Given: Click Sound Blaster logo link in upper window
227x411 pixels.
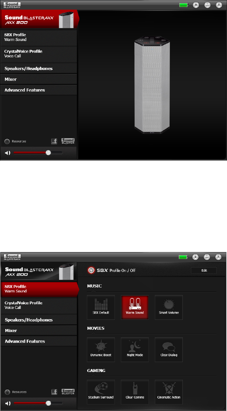Looking at the screenshot, I should point(68,141).
